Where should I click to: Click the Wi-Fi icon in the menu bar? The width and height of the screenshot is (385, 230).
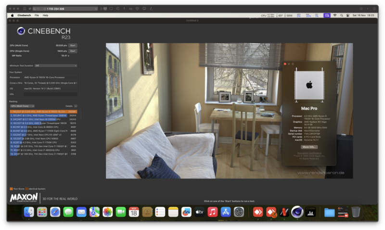tap(335, 15)
